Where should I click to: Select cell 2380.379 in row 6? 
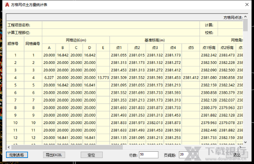[x=227, y=93]
